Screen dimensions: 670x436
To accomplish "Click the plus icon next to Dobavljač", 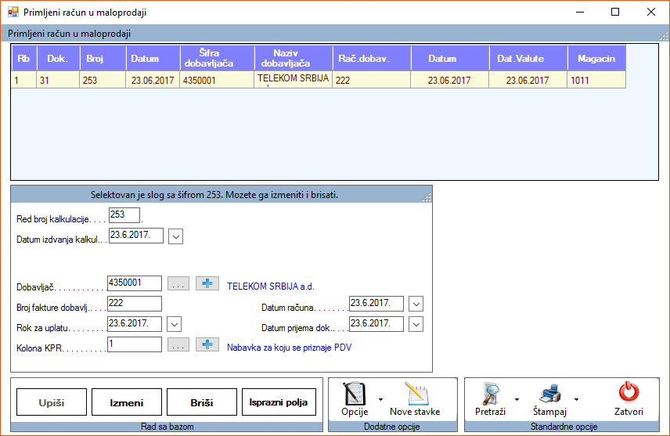I will 207,284.
